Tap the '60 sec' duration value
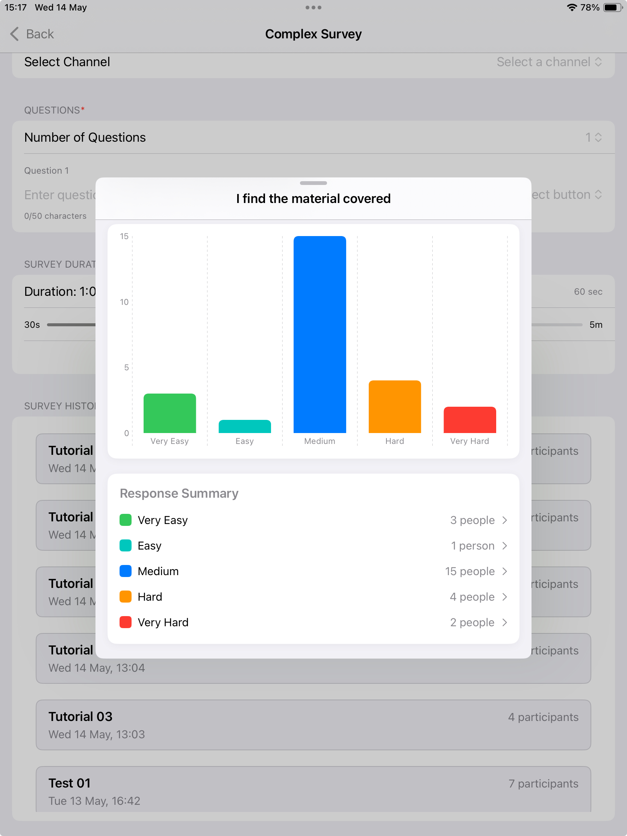The height and width of the screenshot is (836, 627). tap(588, 292)
